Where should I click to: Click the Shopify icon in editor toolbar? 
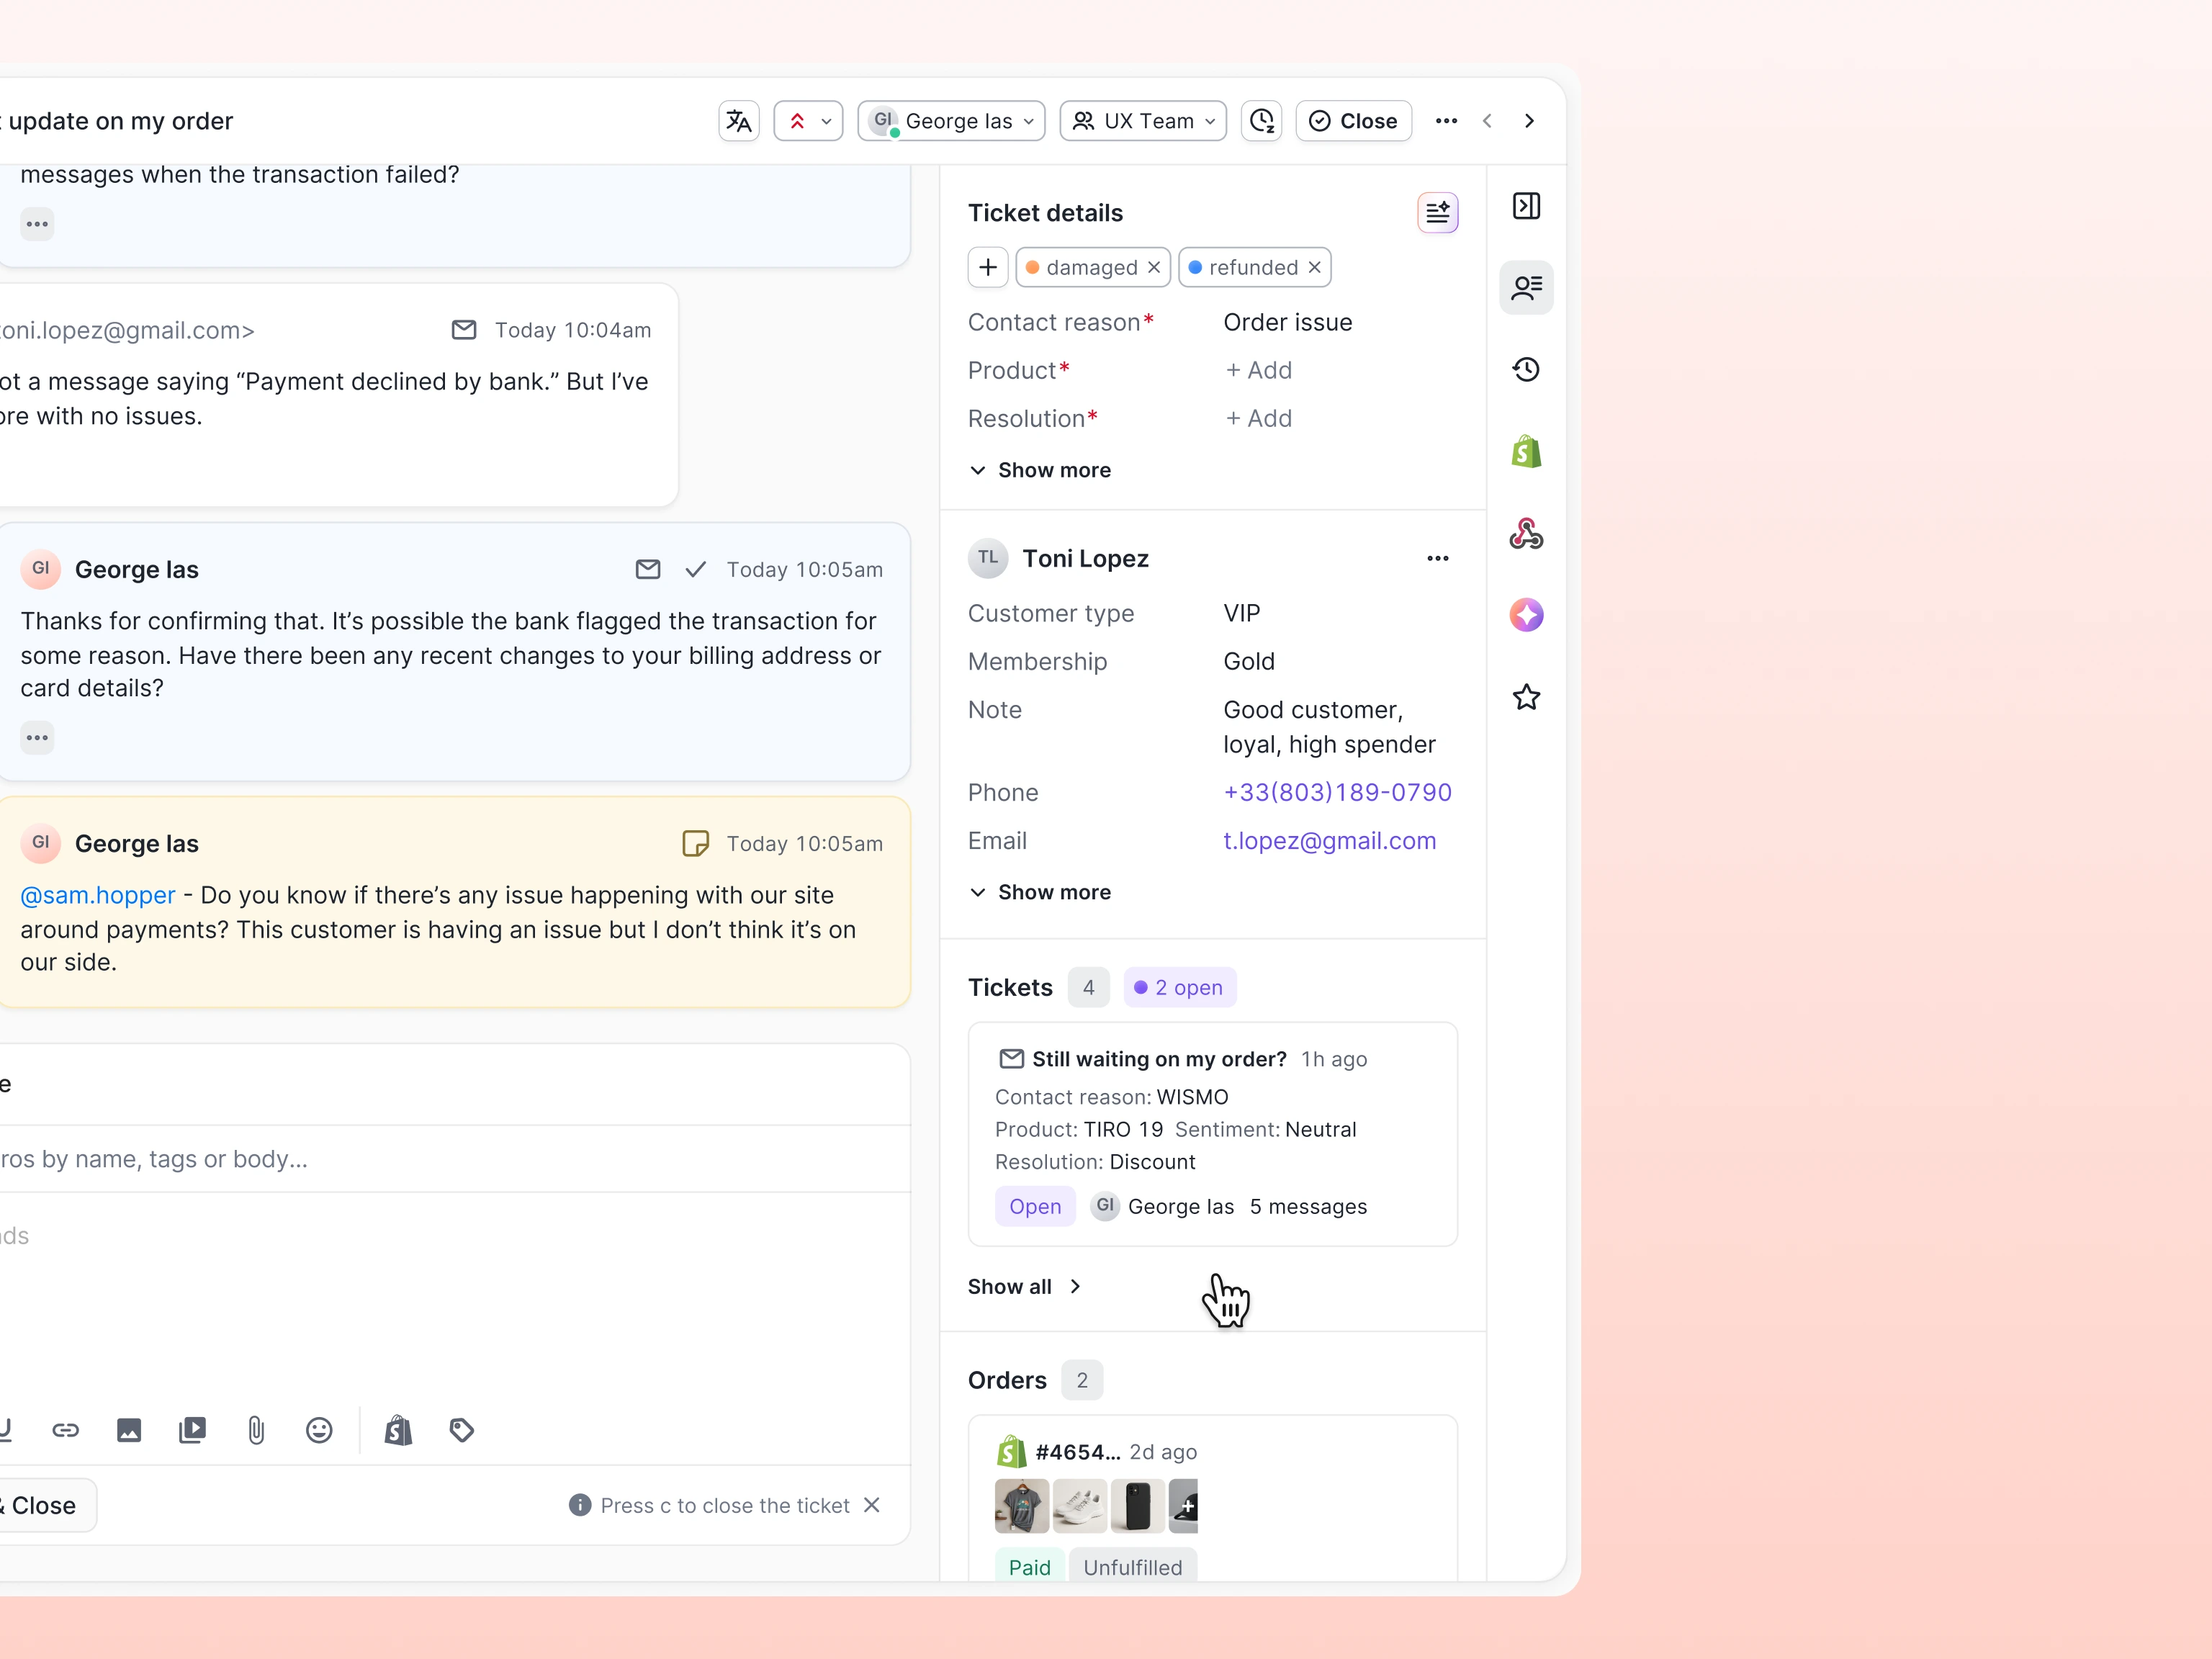(398, 1431)
